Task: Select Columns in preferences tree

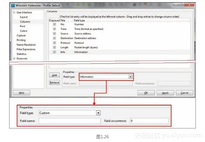Action: coord(25,21)
